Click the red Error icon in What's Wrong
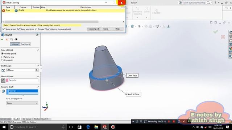The height and width of the screenshot is (130, 232). [4, 10]
